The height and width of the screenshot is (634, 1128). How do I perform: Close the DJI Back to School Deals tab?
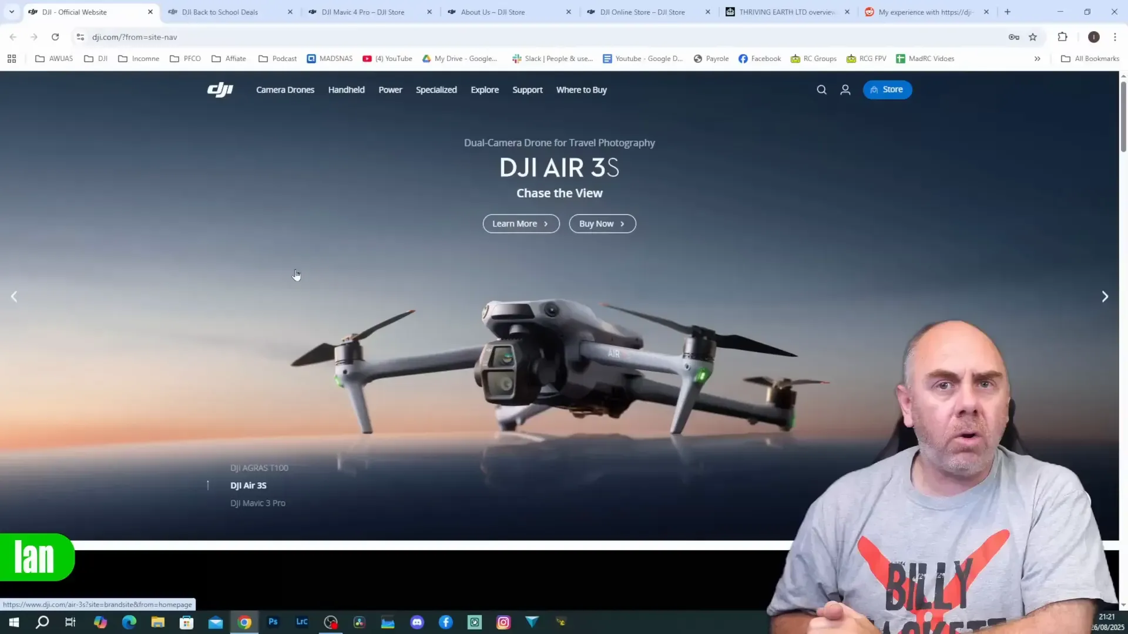[290, 12]
